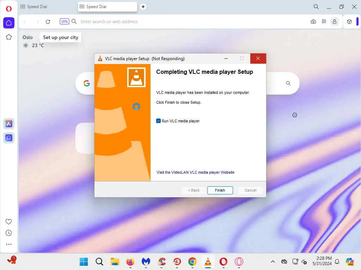Screen dimensions: 361x270
Task: Click the Opera logo menu icon
Action: [x=9, y=9]
